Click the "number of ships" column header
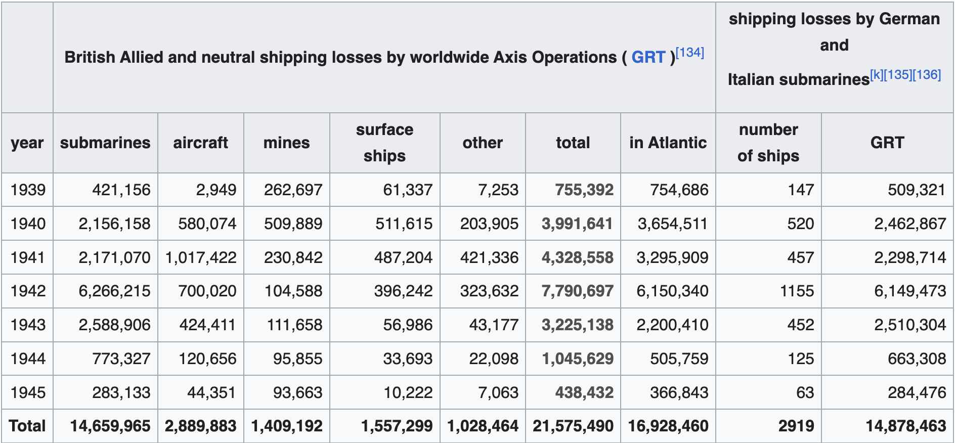The image size is (955, 443). tap(768, 143)
